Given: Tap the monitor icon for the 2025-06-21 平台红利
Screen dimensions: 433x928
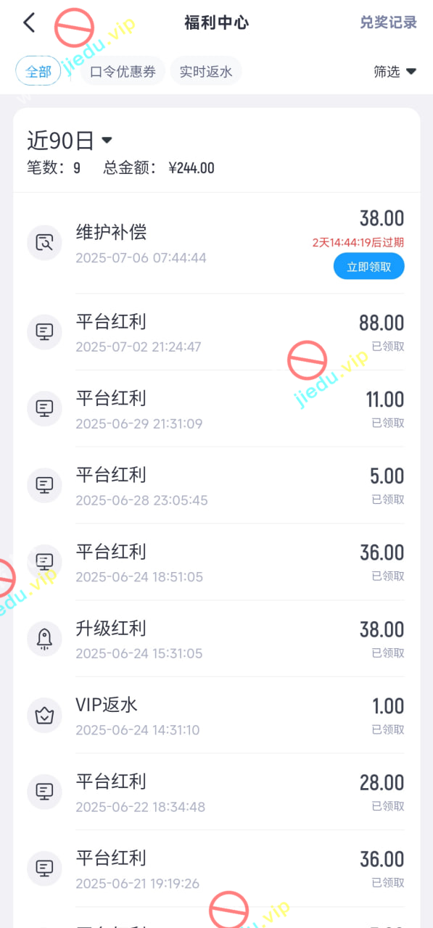Looking at the screenshot, I should point(45,869).
